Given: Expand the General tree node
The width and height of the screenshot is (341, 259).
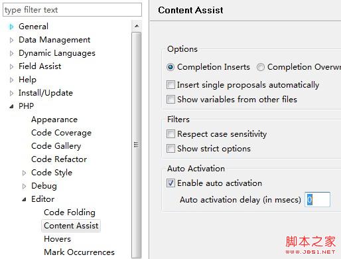Looking at the screenshot, I should click(11, 27).
